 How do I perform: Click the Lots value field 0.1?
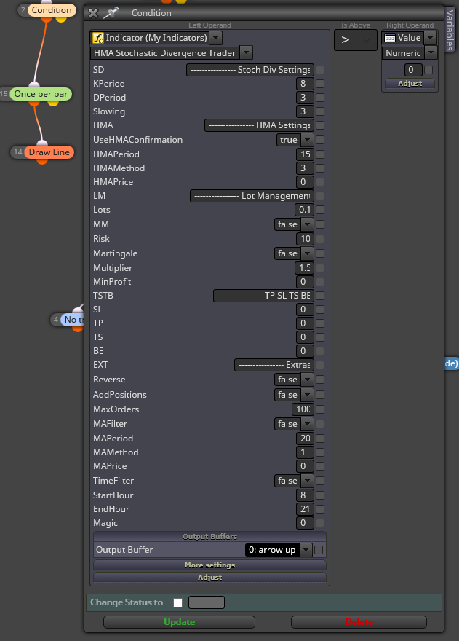[304, 210]
